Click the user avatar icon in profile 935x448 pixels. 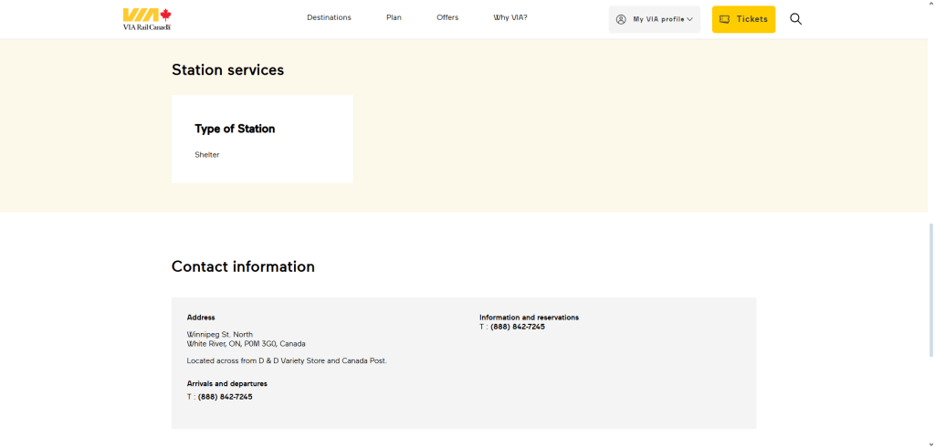pyautogui.click(x=621, y=19)
